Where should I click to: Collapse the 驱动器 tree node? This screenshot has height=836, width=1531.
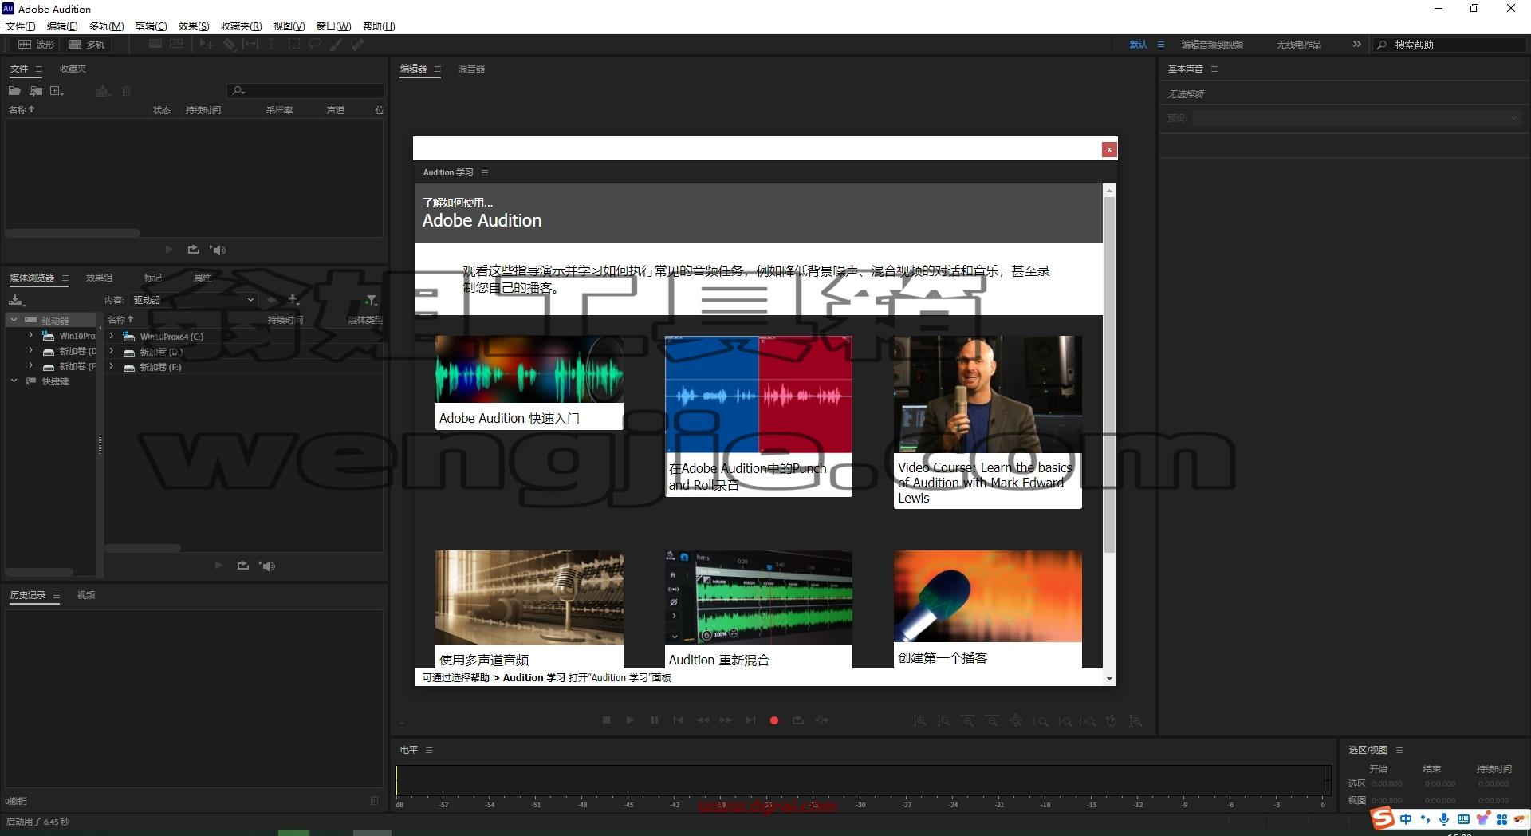click(x=14, y=320)
